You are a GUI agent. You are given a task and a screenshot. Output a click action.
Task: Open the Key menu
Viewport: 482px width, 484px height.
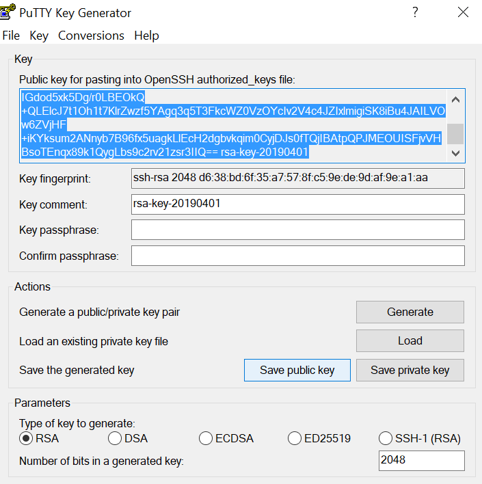click(39, 36)
